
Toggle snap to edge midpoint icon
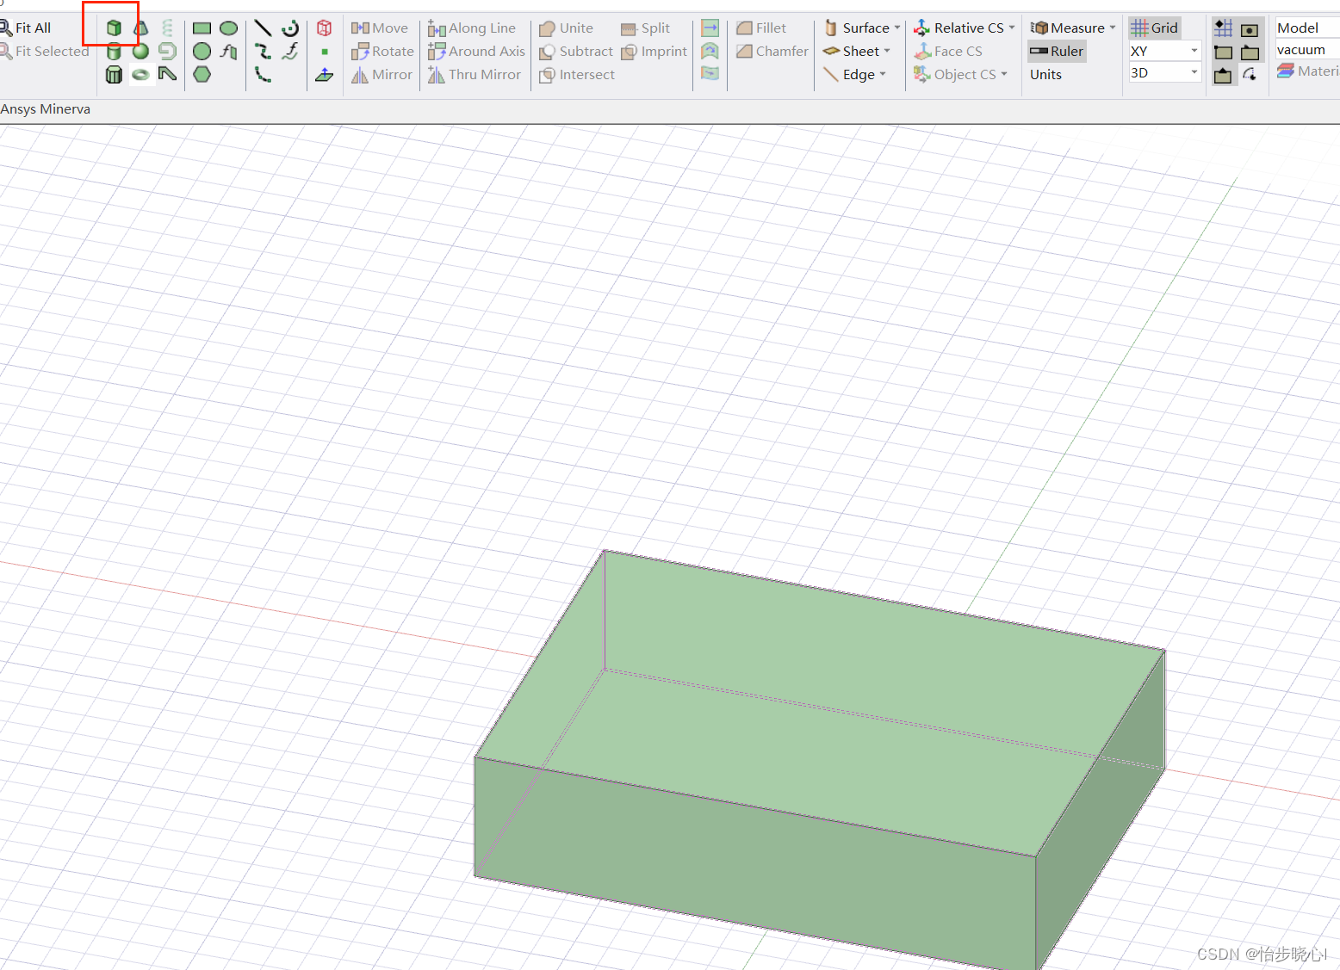pyautogui.click(x=1223, y=76)
